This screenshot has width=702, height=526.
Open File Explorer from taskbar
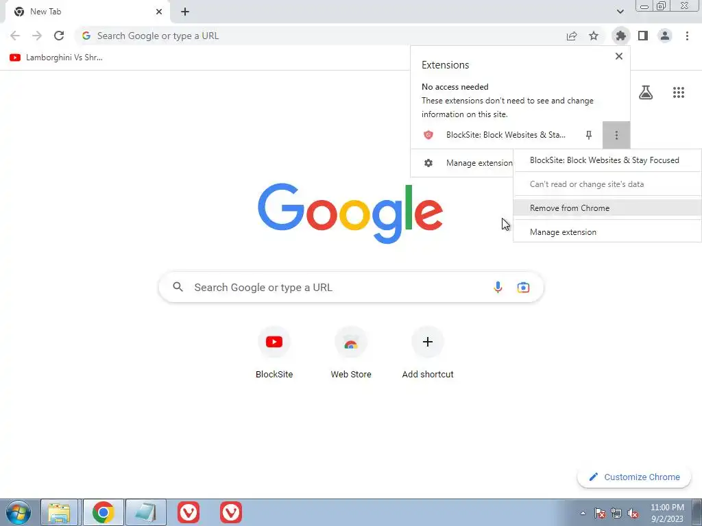(59, 512)
